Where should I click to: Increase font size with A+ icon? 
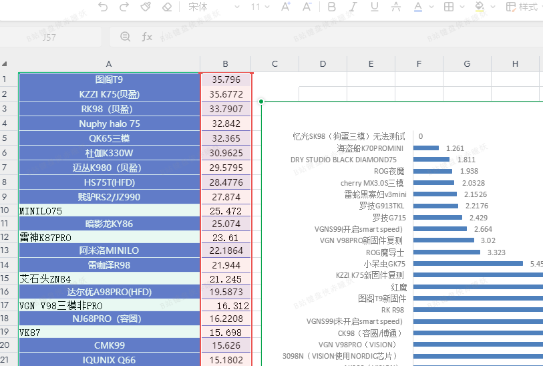click(286, 7)
